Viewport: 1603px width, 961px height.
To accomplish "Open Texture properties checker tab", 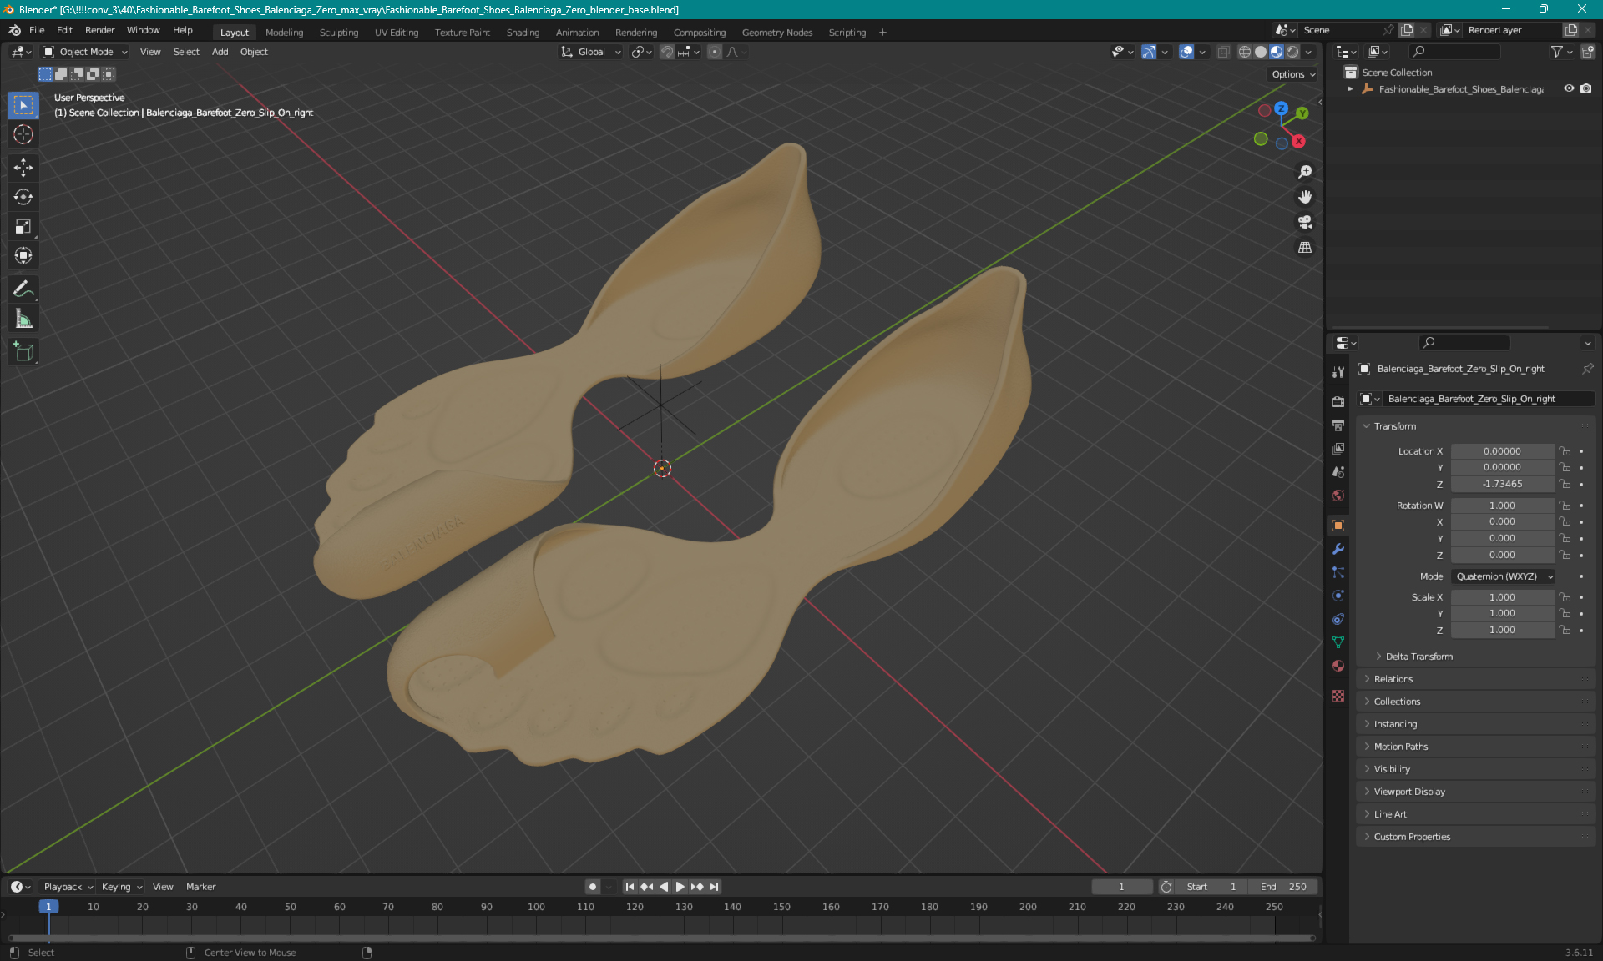I will pos(1338,696).
